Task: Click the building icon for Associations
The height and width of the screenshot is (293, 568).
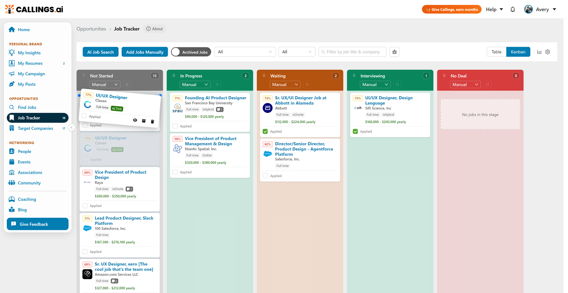Action: pyautogui.click(x=12, y=172)
